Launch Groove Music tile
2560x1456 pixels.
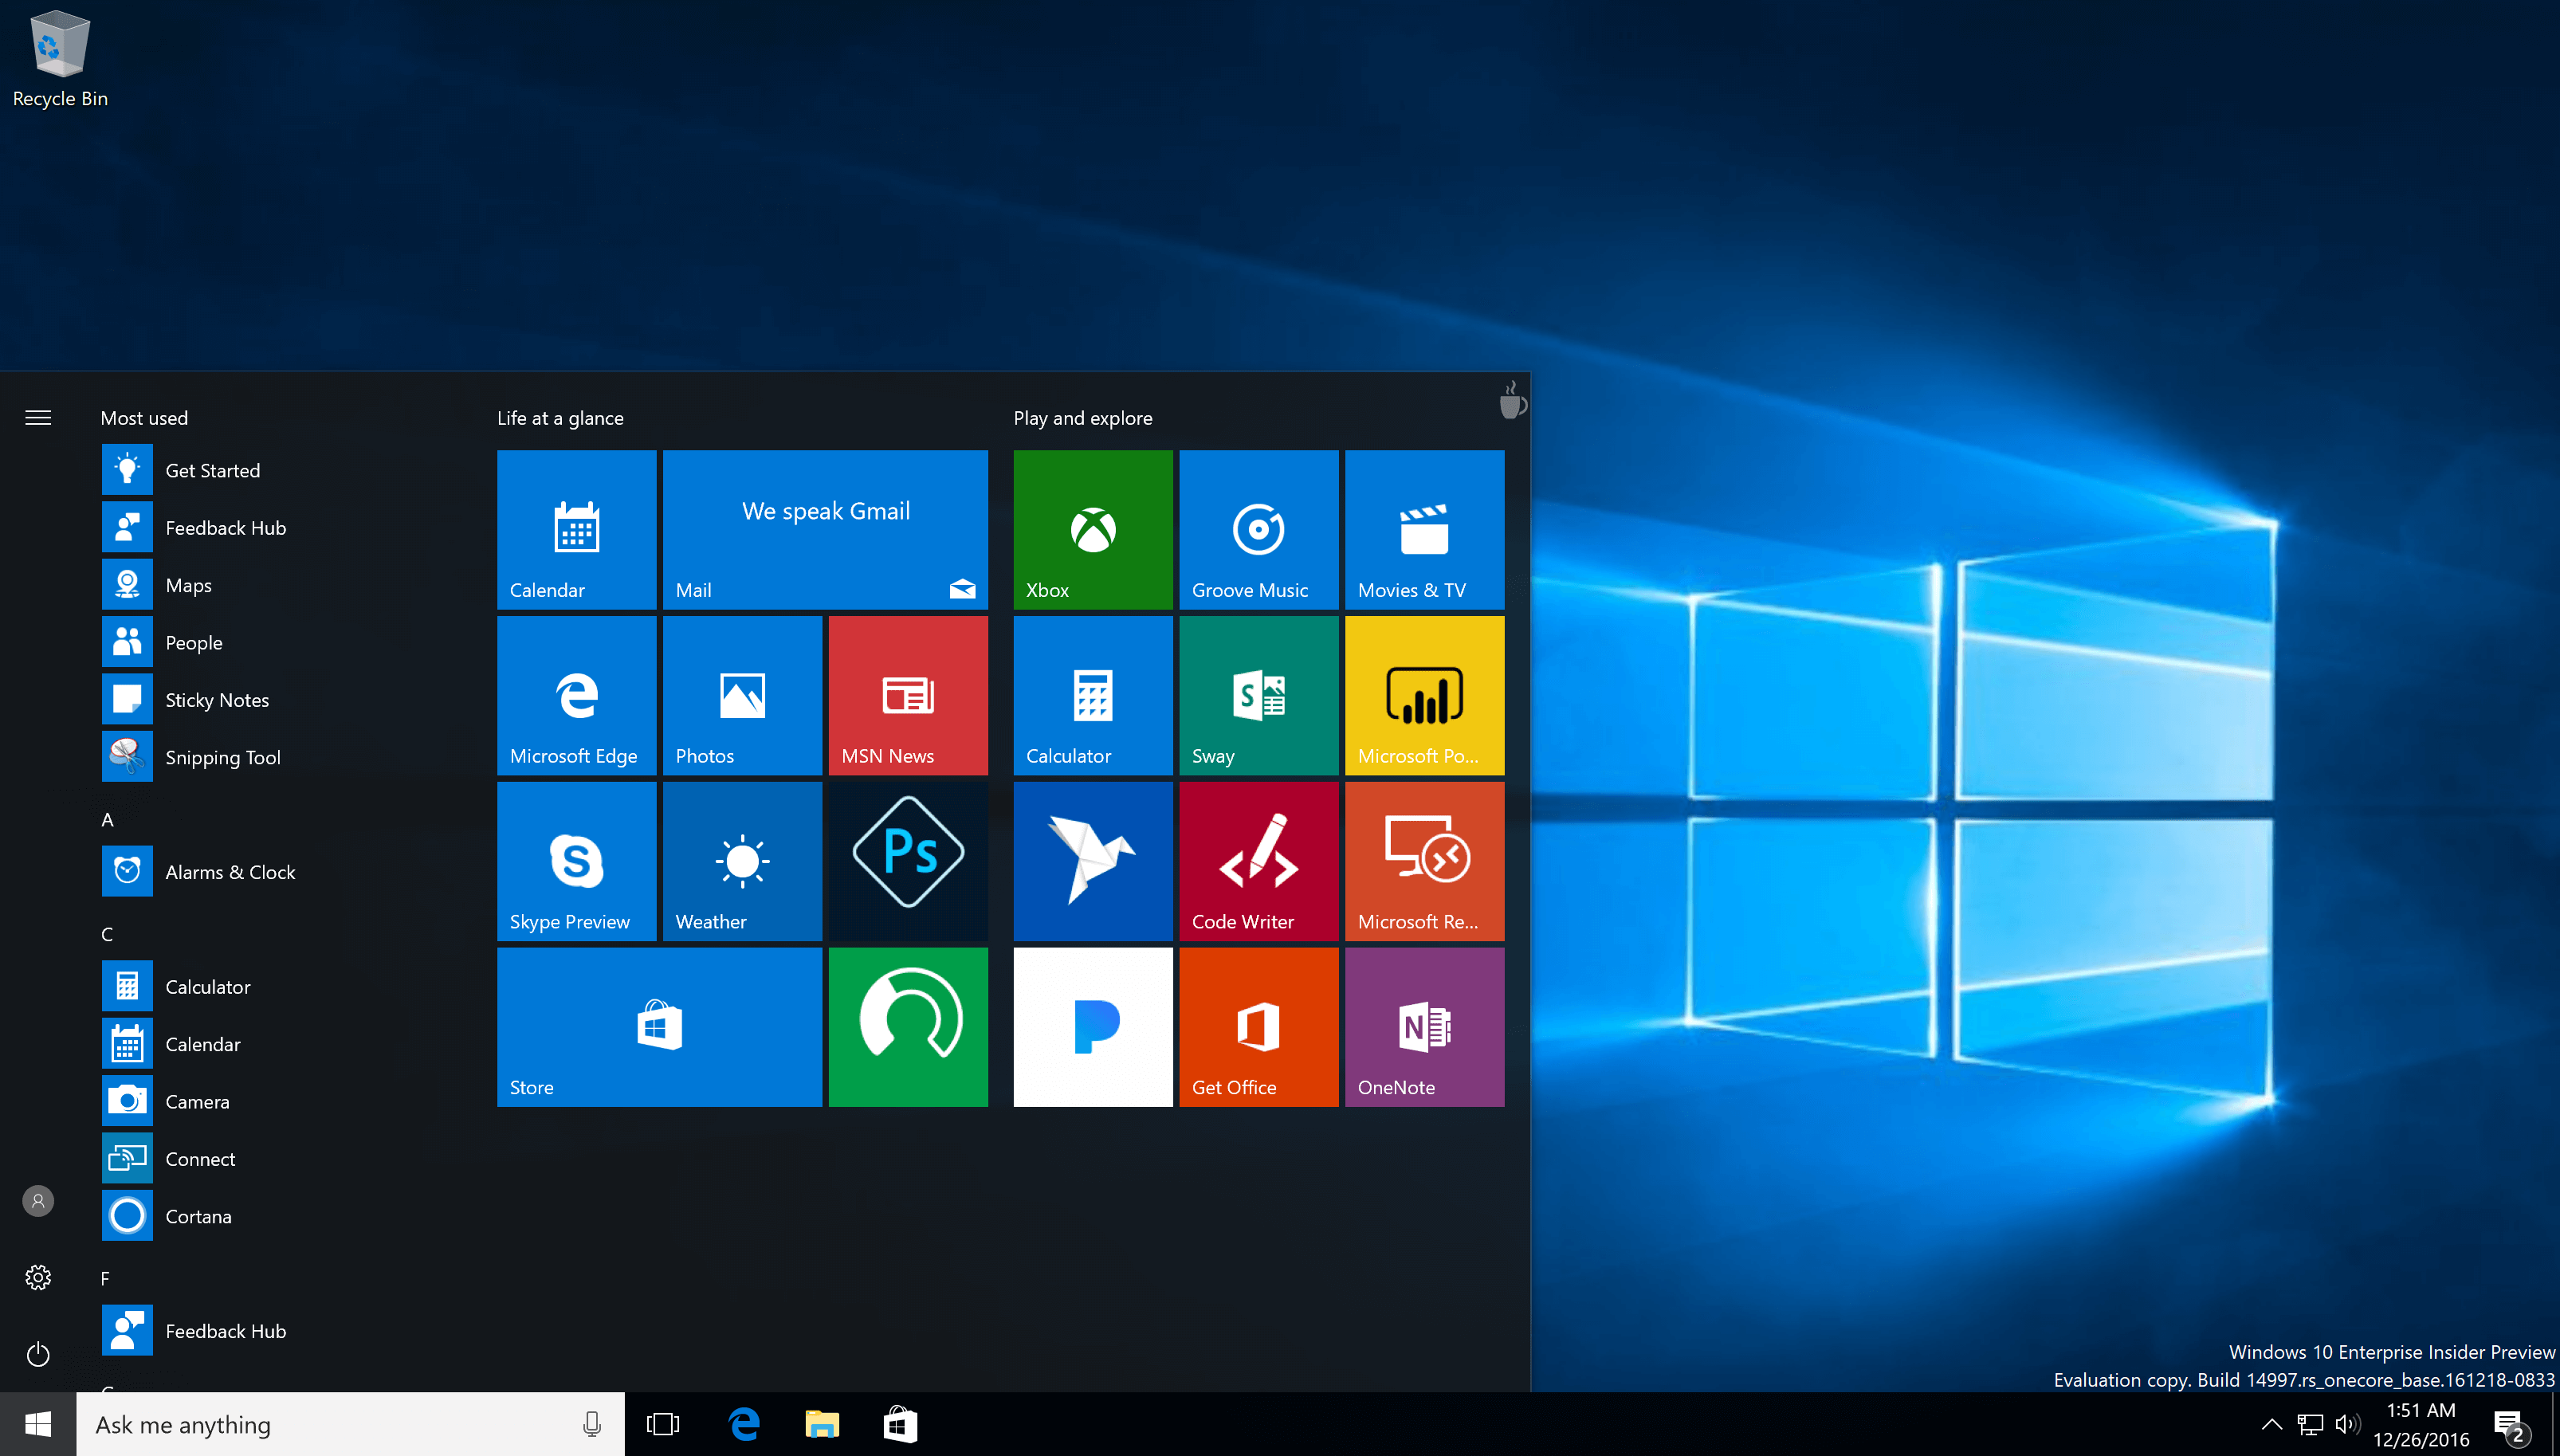click(x=1255, y=528)
